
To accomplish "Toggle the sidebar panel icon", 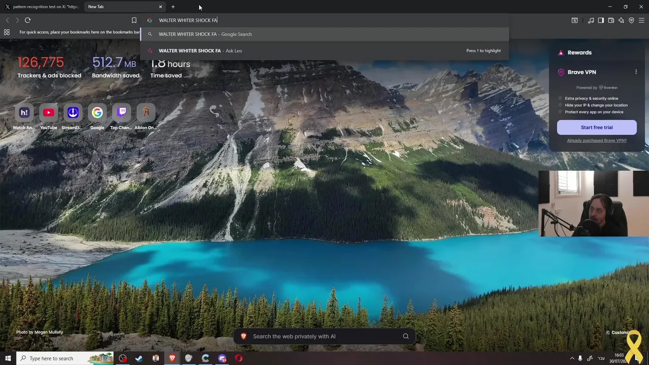I will pos(601,20).
